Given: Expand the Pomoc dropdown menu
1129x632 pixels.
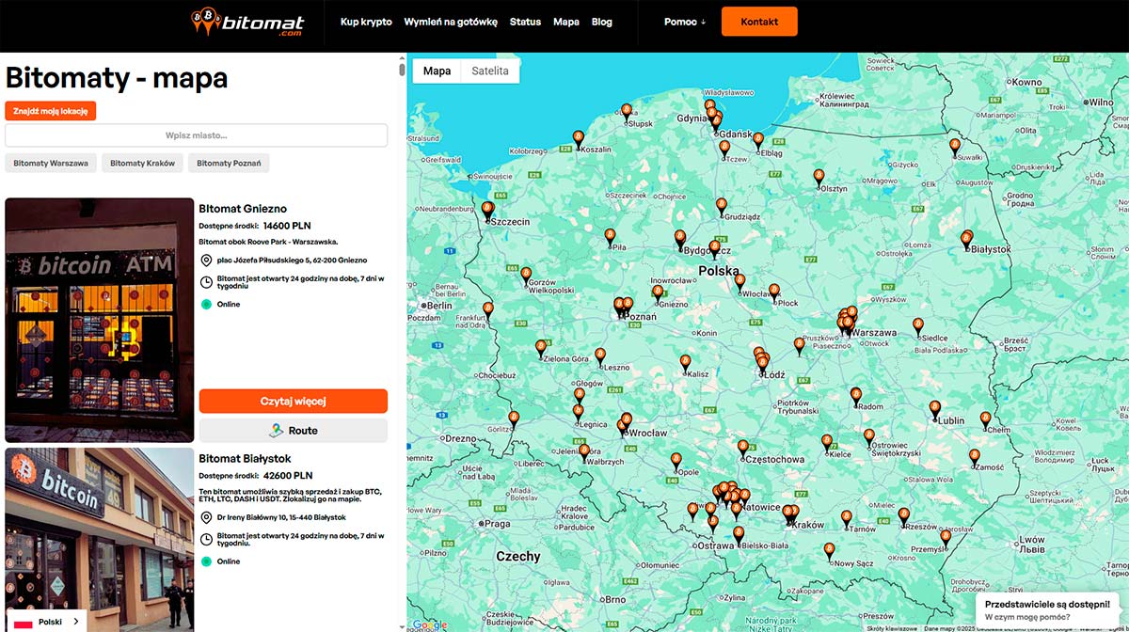Looking at the screenshot, I should pos(684,22).
